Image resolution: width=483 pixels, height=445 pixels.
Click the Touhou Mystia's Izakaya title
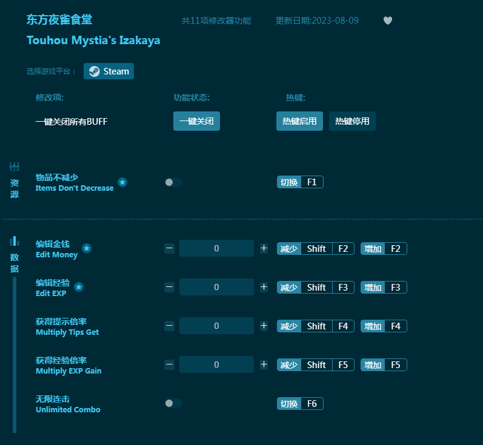(x=93, y=41)
